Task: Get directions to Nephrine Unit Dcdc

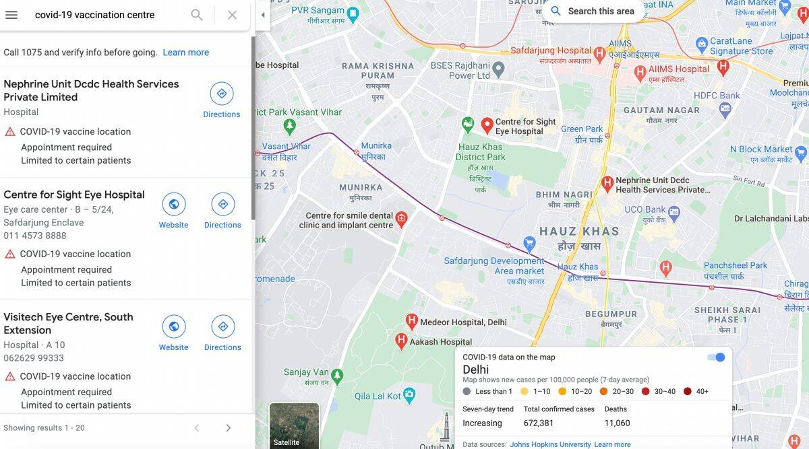Action: pos(222,100)
